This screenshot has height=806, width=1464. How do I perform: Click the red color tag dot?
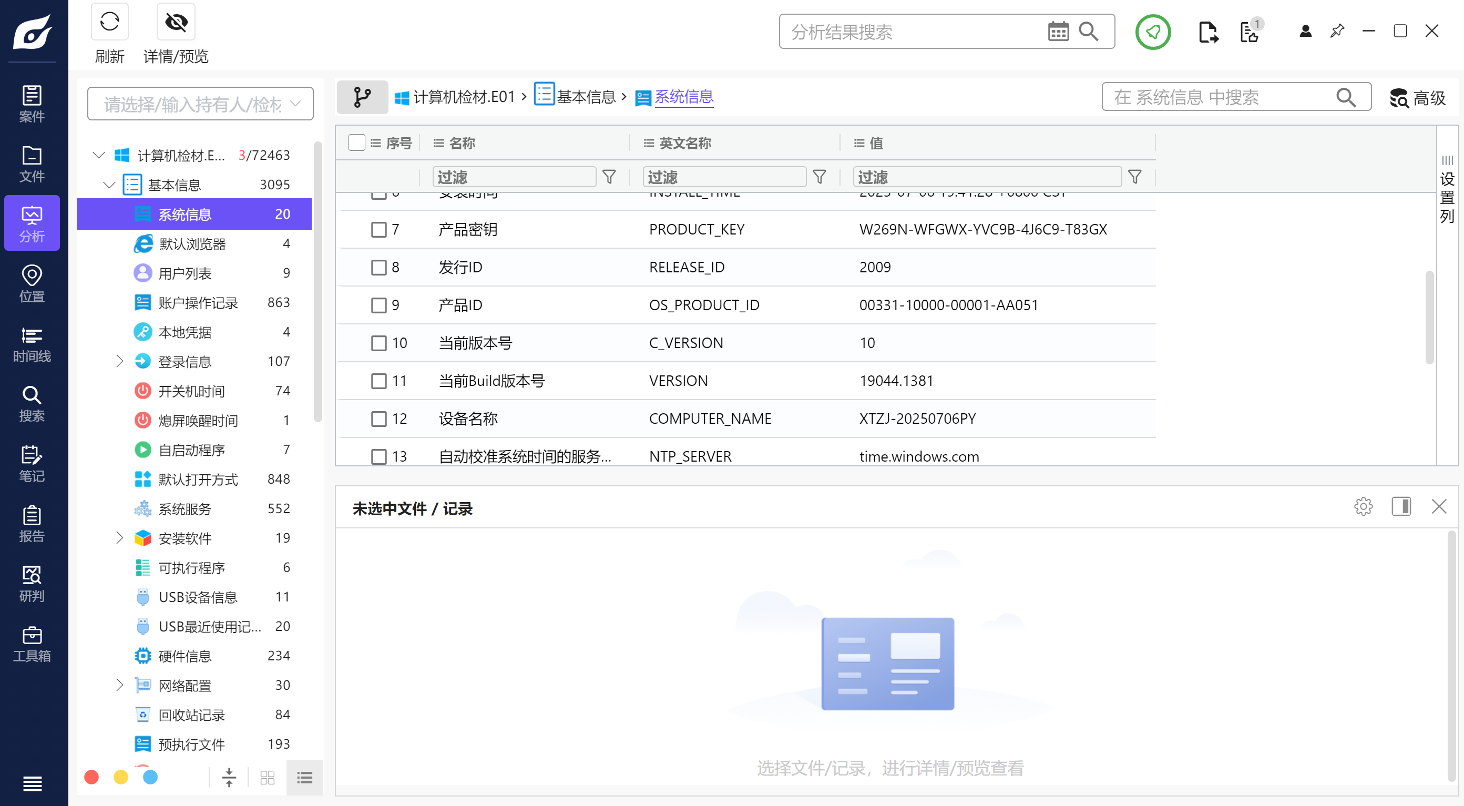[91, 777]
